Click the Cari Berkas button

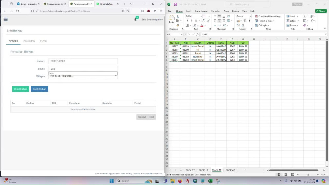20,89
